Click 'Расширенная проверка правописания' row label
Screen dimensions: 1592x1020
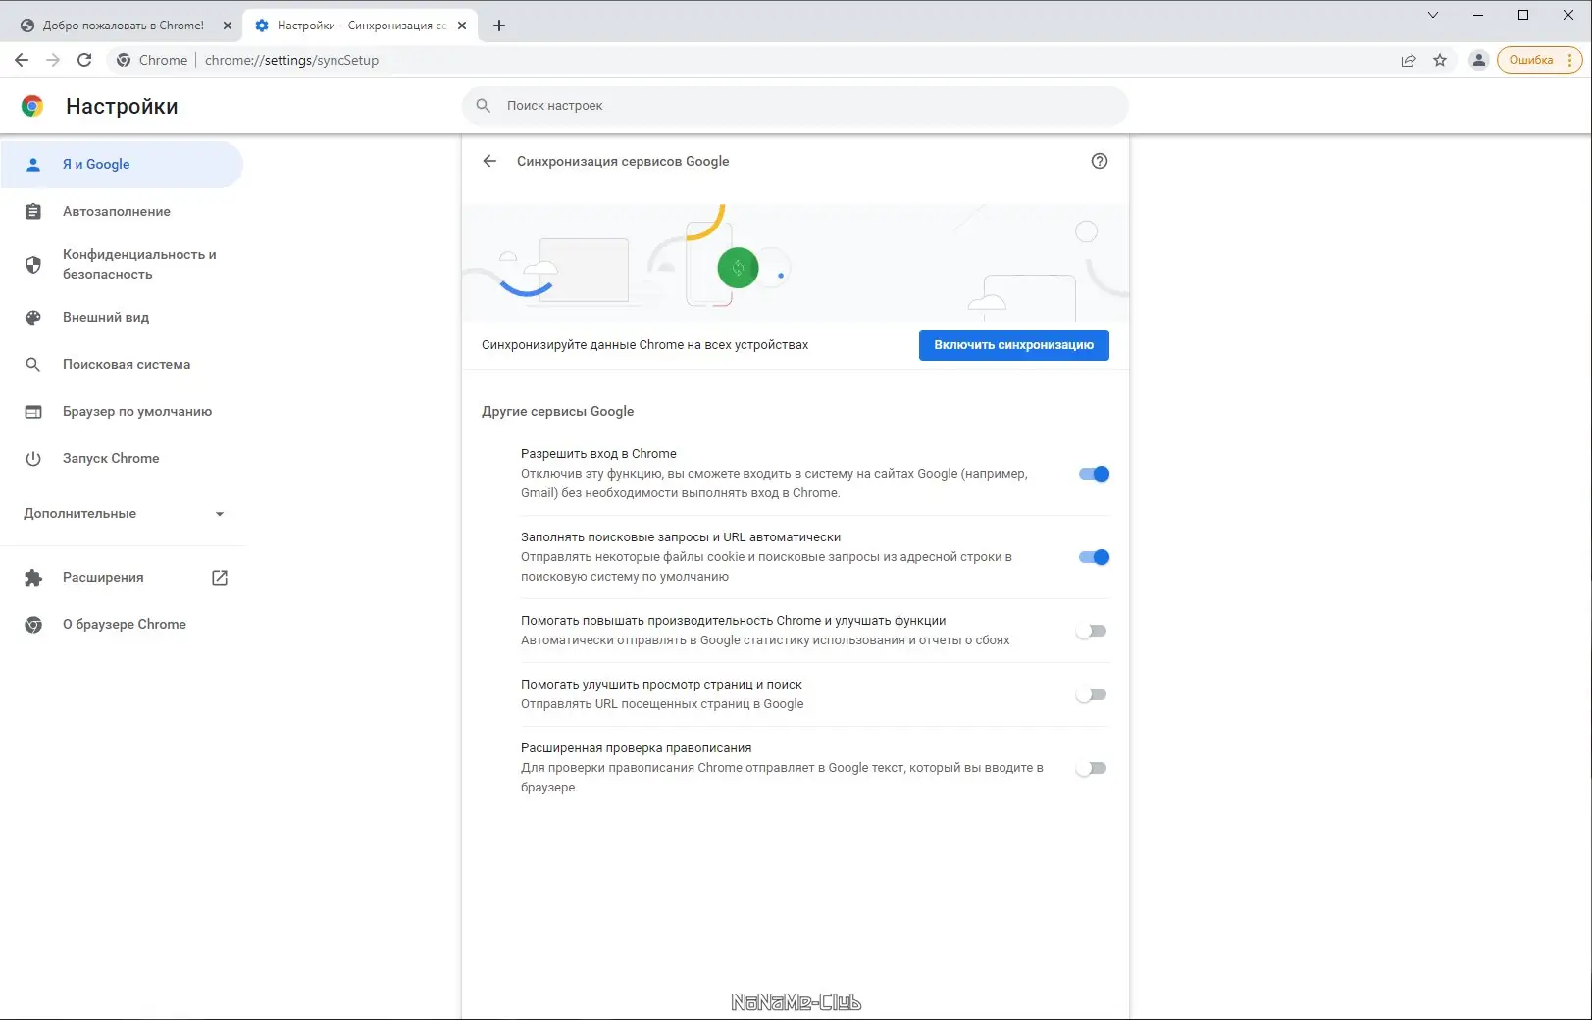636,748
